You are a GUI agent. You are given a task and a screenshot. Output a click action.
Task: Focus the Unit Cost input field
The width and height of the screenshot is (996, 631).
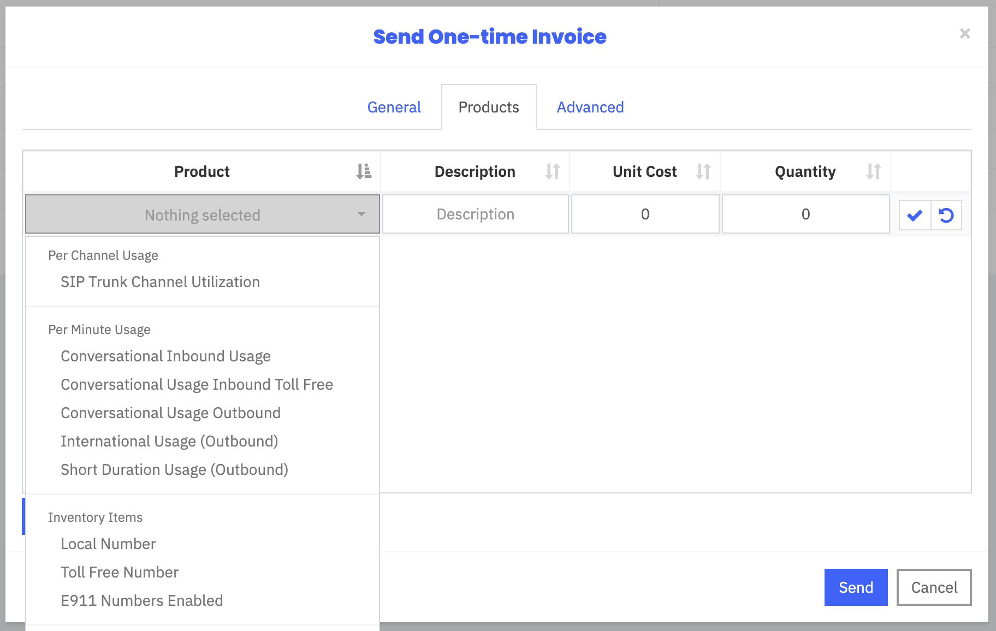(645, 214)
